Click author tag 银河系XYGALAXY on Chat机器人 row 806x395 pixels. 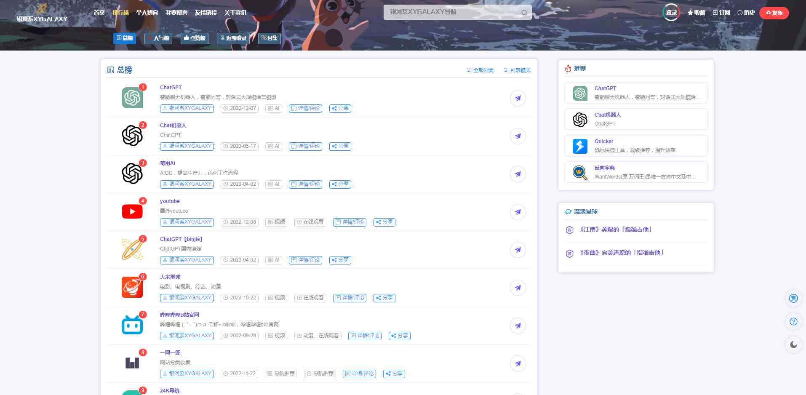pos(187,146)
